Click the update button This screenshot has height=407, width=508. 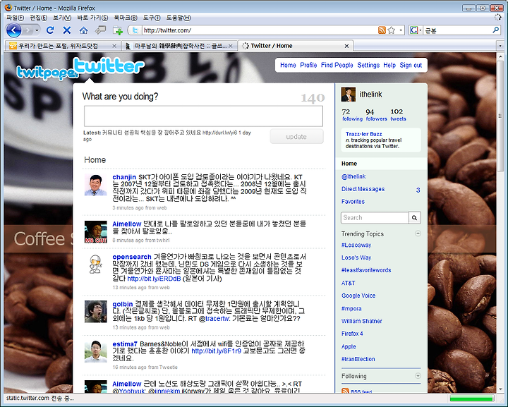(x=296, y=136)
